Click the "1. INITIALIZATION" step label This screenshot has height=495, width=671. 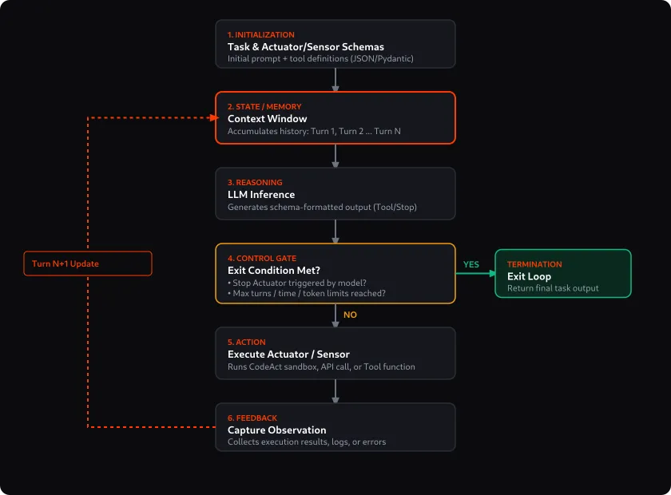260,34
